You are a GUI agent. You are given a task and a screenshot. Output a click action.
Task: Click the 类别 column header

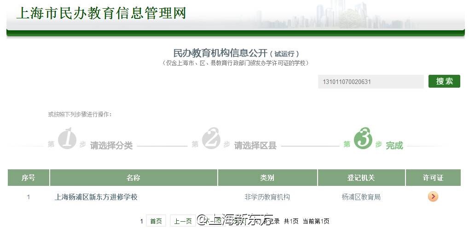coord(267,178)
